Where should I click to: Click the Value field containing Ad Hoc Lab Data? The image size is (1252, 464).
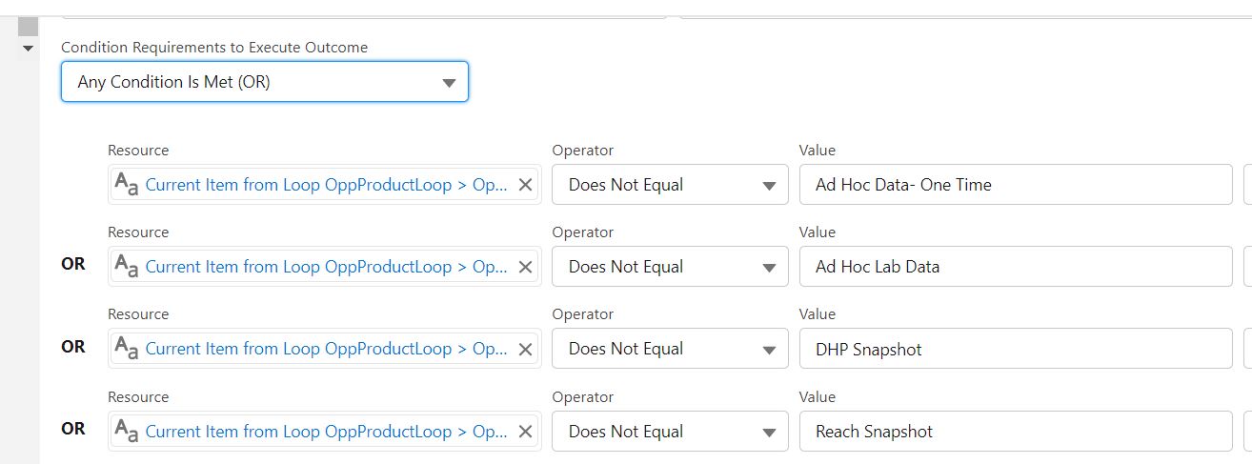tap(1015, 267)
